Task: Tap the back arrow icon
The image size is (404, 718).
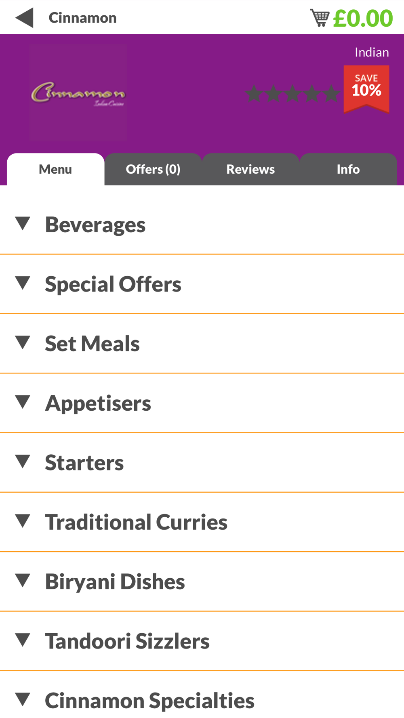Action: pos(24,18)
